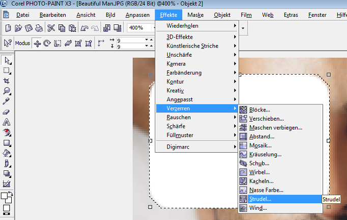Choose Nasse Farbe... effect
347x220 pixels.
[280, 190]
